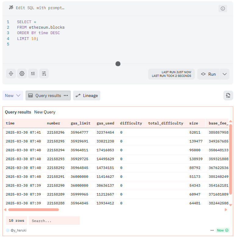Click size cell 64481
The image size is (235, 237).
click(x=195, y=203)
